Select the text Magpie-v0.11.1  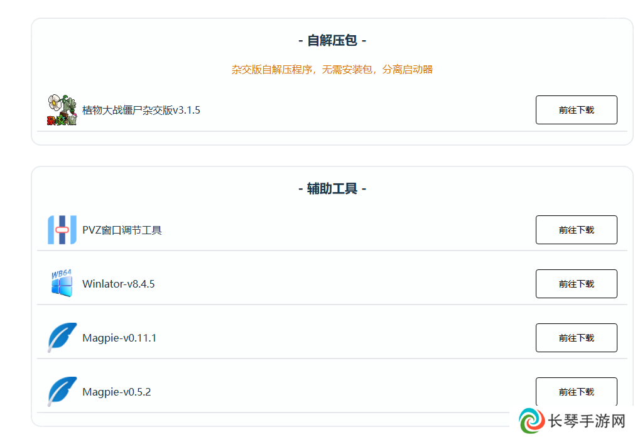tap(119, 338)
